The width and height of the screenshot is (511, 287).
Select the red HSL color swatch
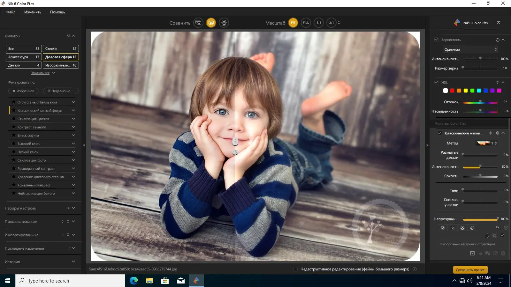(452, 91)
